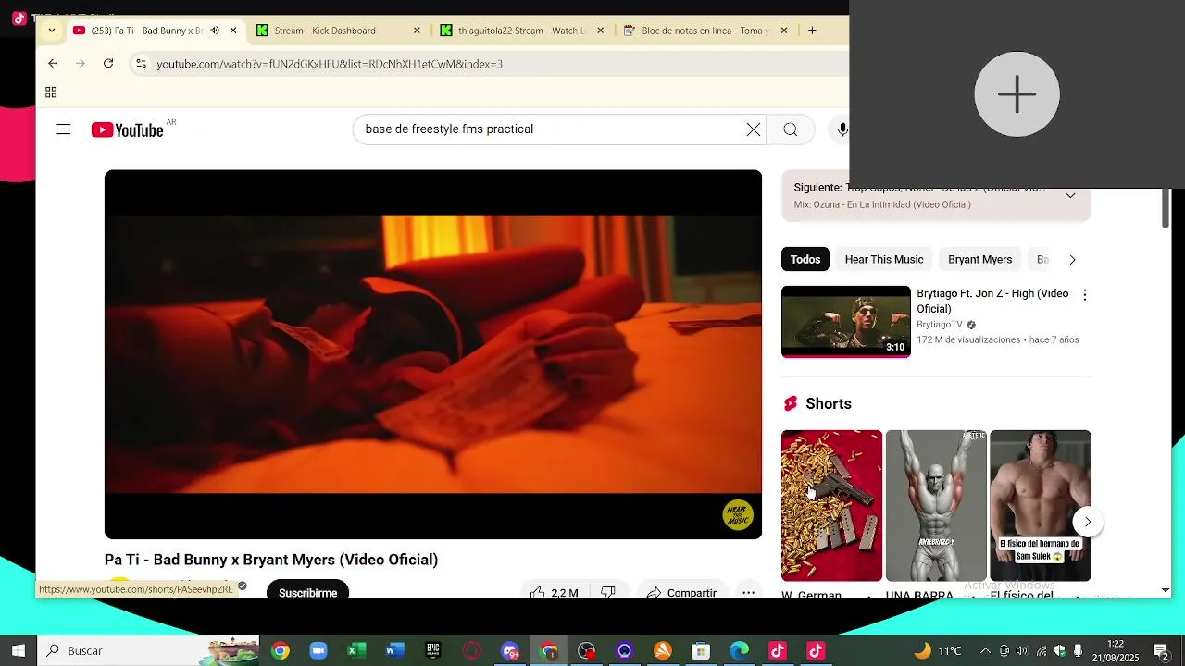Open options menu for Brytiago video
This screenshot has width=1185, height=666.
click(1085, 295)
